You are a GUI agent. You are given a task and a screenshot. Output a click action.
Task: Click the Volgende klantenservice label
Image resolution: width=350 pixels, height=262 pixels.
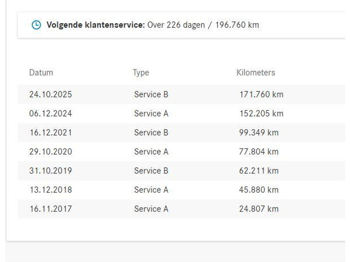(x=95, y=25)
